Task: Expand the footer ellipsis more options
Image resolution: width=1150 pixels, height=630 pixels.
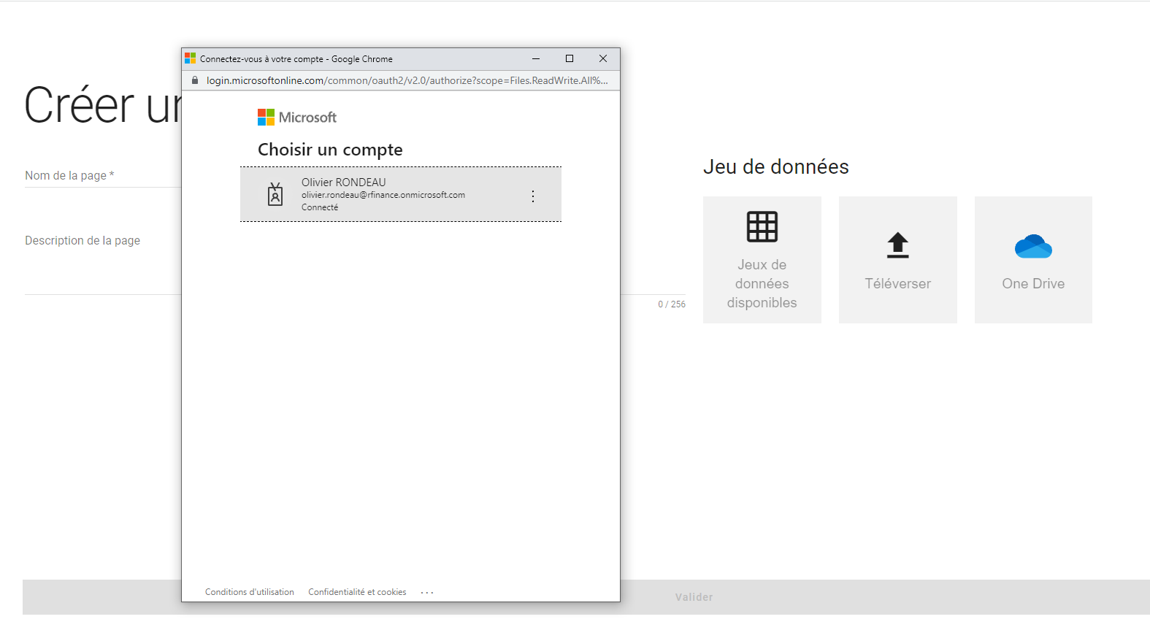Action: pyautogui.click(x=427, y=593)
